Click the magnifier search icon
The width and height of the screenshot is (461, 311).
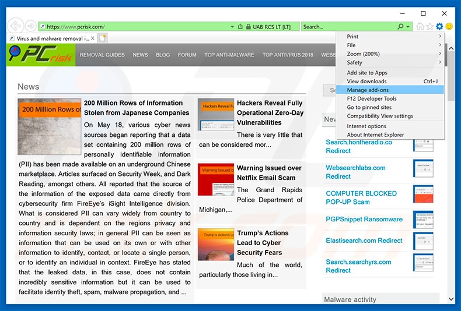pyautogui.click(x=400, y=27)
